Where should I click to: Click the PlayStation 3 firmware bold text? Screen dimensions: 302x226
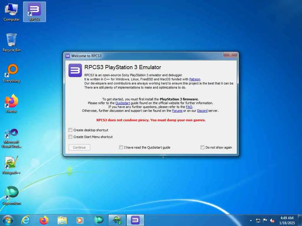pyautogui.click(x=179, y=99)
